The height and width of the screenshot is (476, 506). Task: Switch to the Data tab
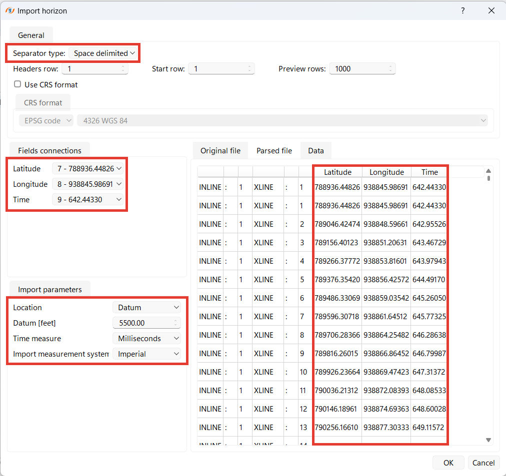315,150
